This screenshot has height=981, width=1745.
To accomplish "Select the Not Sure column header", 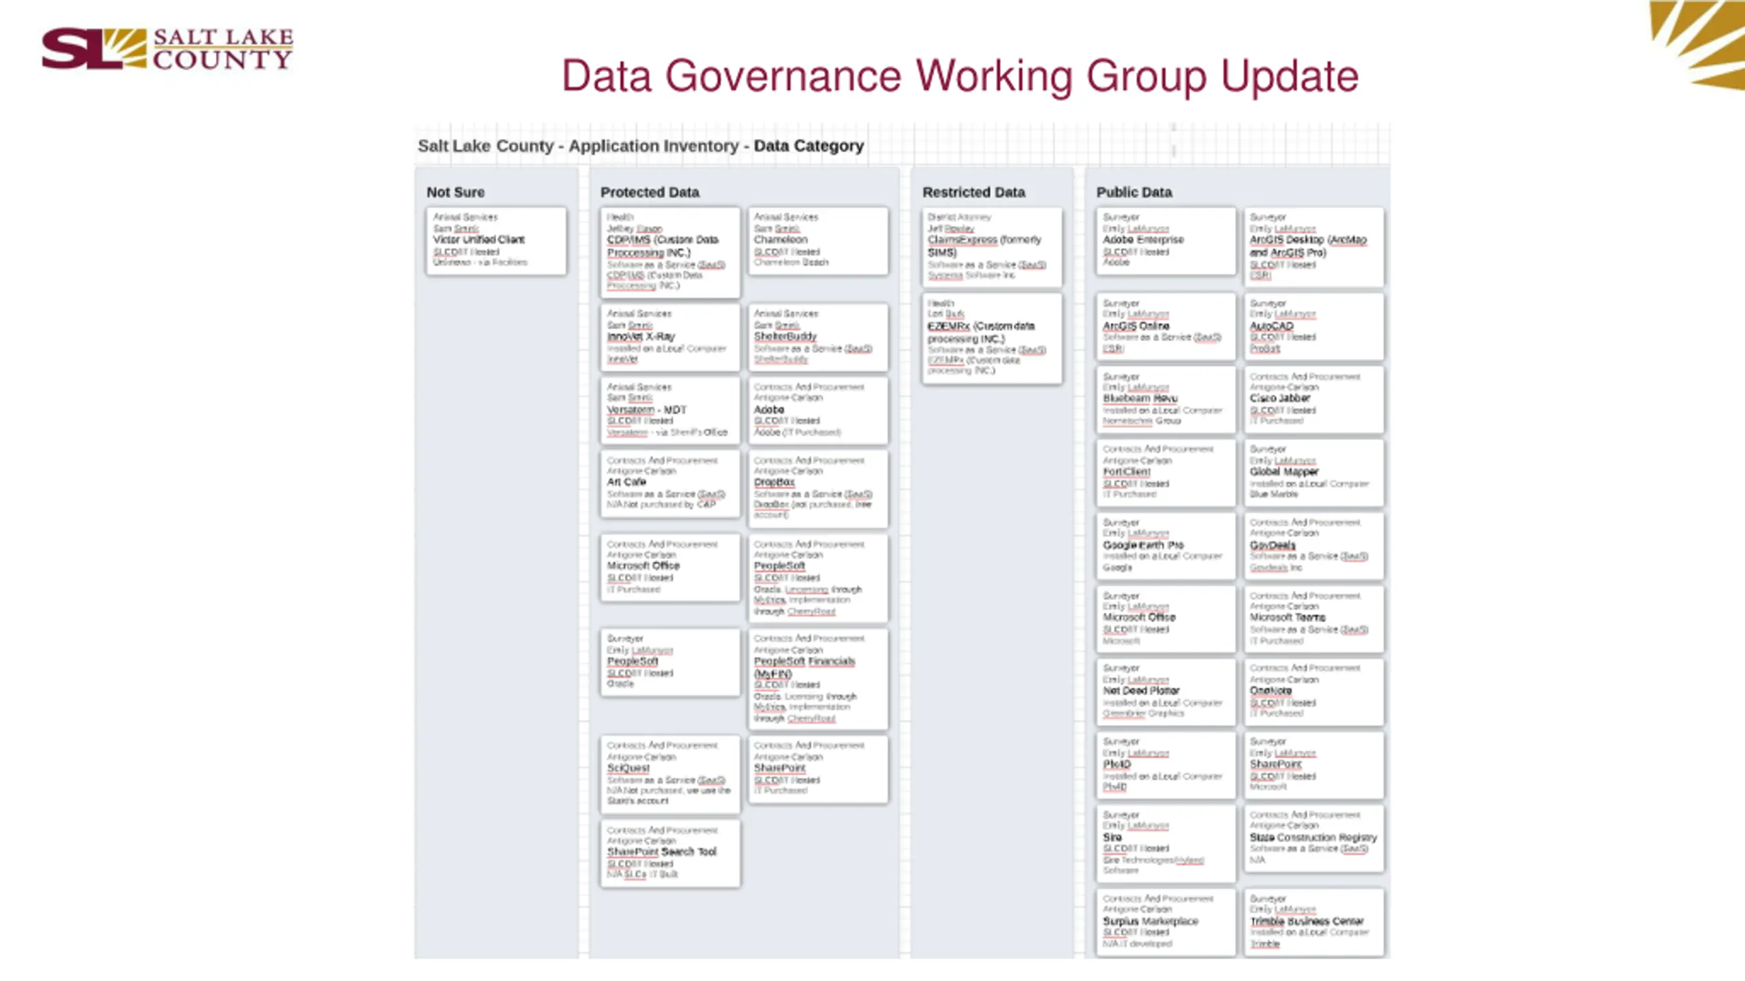I will pyautogui.click(x=455, y=193).
